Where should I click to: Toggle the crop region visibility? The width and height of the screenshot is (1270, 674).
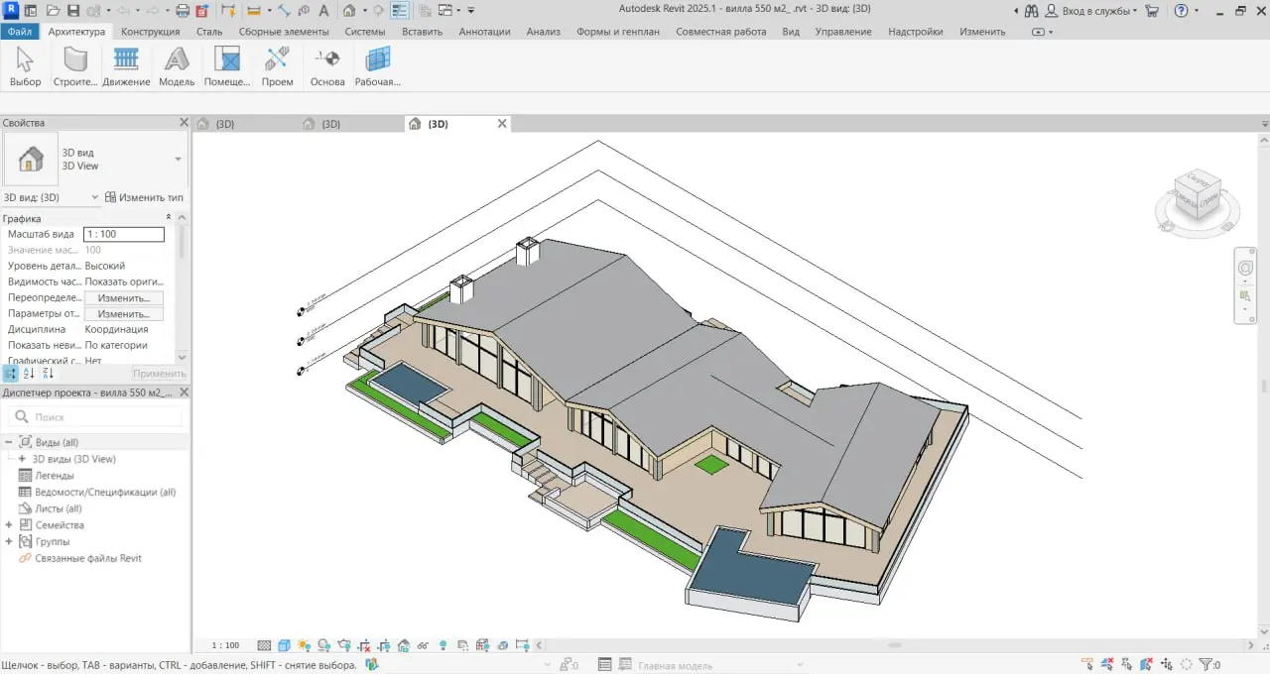click(x=384, y=645)
